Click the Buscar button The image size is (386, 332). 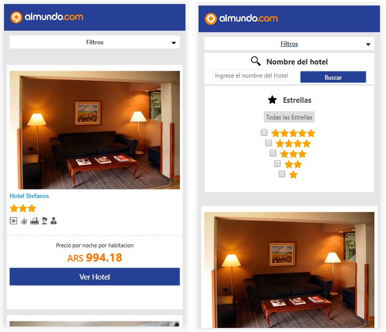(333, 77)
